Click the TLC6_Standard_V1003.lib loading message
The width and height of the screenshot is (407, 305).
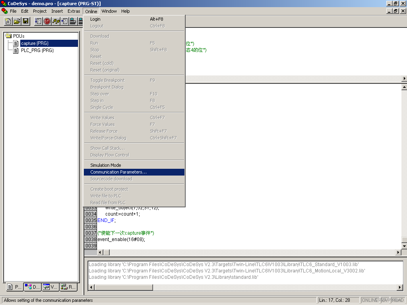point(224,264)
